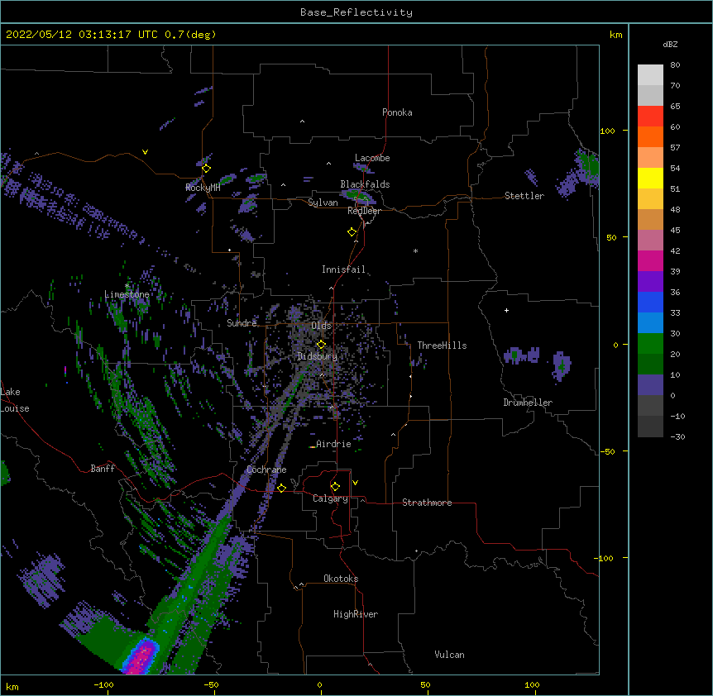Click the yellow V marker northwest of RockyMH

(145, 152)
